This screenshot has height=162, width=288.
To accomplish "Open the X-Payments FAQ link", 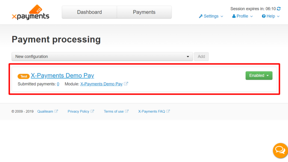I will pos(152,111).
